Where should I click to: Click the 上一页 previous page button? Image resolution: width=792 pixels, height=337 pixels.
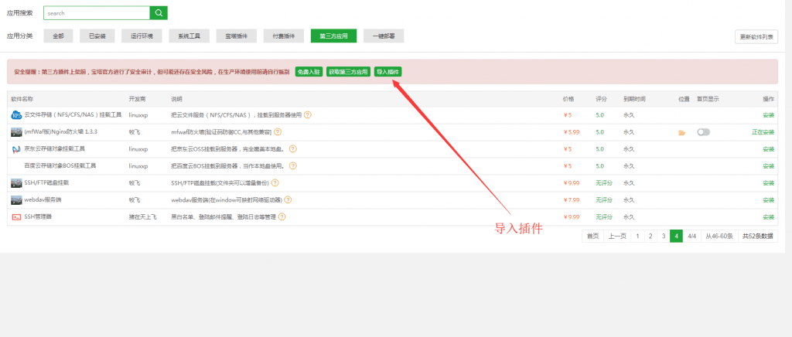click(616, 237)
